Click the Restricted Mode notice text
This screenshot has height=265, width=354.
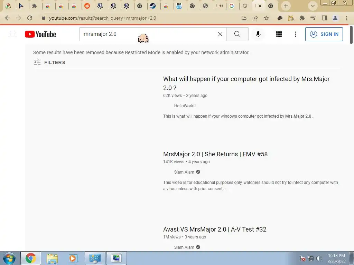coord(141,52)
